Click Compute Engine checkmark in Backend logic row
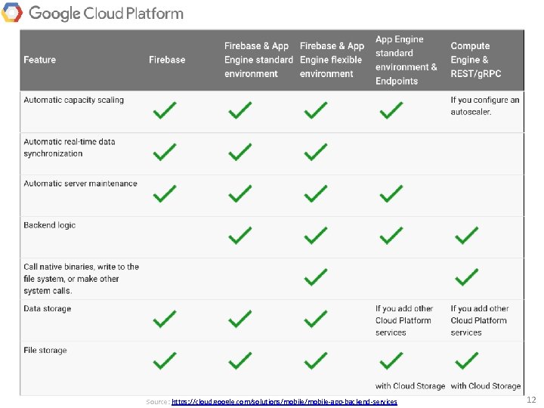This screenshot has width=544, height=408. click(x=467, y=235)
